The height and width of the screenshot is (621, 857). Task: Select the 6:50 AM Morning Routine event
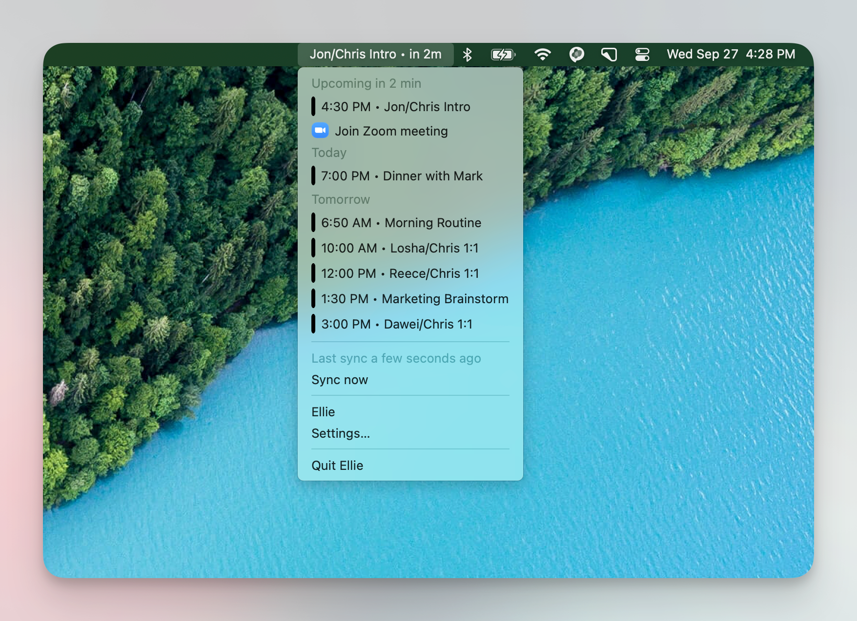pos(410,223)
